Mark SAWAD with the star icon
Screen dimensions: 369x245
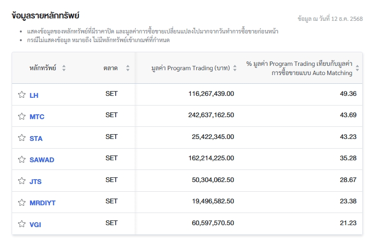pyautogui.click(x=21, y=159)
